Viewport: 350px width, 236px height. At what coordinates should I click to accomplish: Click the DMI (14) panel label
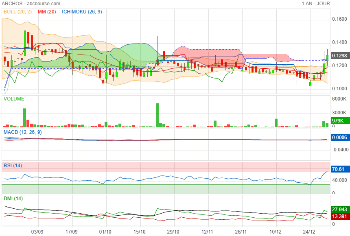13,199
